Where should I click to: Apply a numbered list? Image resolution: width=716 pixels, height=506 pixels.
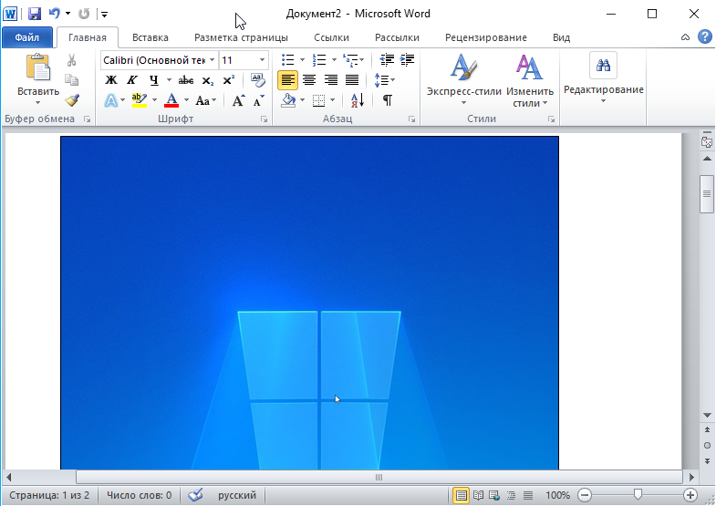pyautogui.click(x=318, y=60)
